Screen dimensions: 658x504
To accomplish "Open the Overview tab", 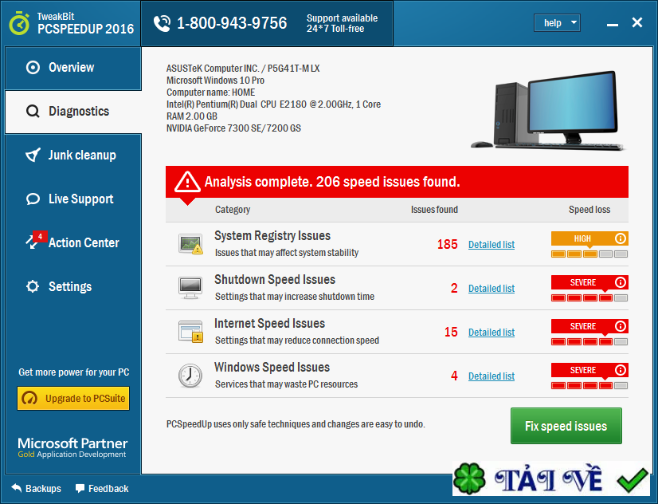I will [73, 68].
